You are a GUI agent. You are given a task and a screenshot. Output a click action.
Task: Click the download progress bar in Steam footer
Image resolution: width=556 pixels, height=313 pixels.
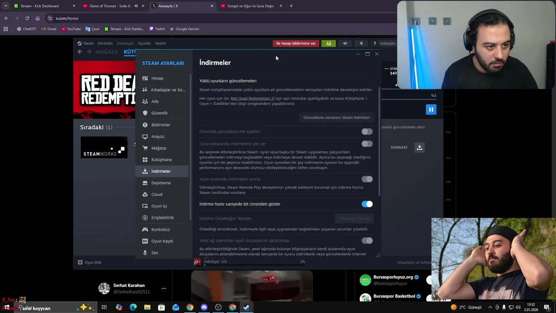pyautogui.click(x=255, y=264)
